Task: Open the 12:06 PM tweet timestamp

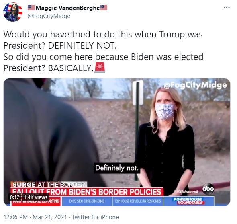Action: point(16,217)
